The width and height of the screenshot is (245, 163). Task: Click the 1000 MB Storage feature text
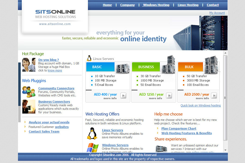pos(152,80)
